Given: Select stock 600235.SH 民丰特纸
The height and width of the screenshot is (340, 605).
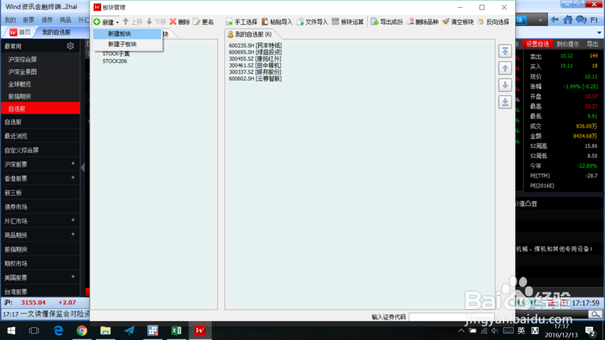Looking at the screenshot, I should (255, 45).
